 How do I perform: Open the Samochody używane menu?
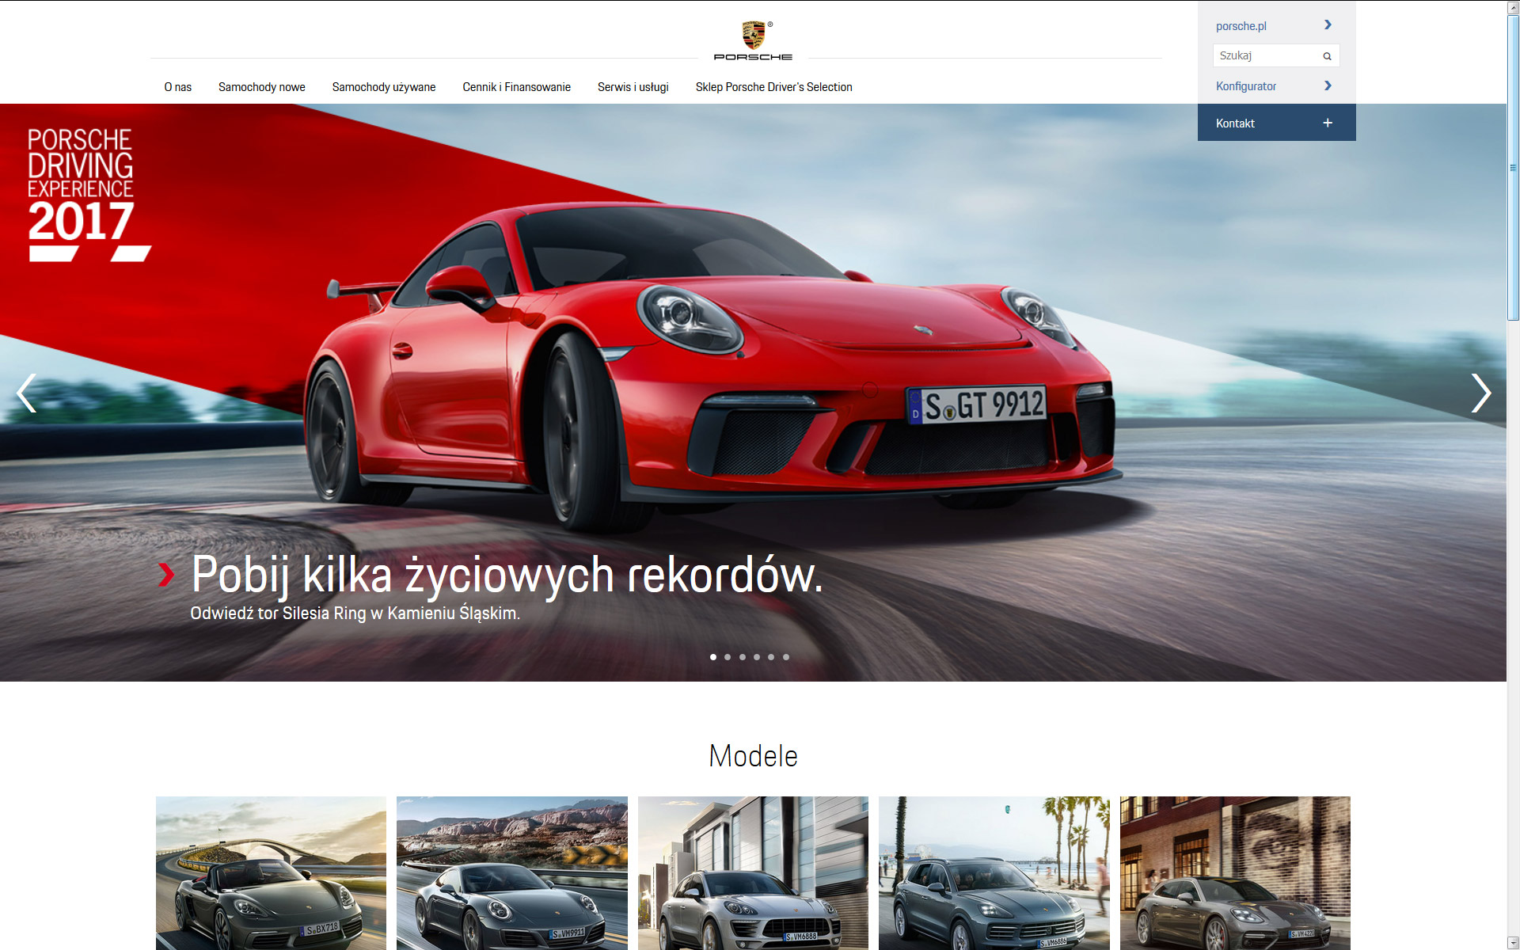pyautogui.click(x=384, y=87)
